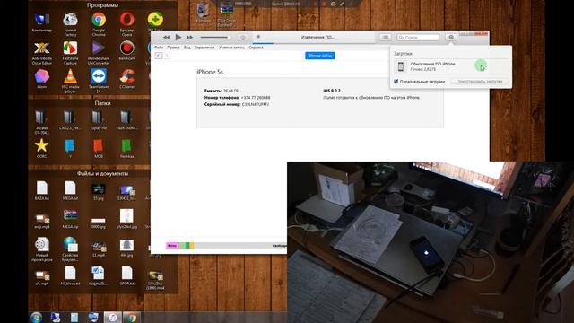574x323 pixels.
Task: Open the 444.jpg image file
Action: pyautogui.click(x=126, y=249)
